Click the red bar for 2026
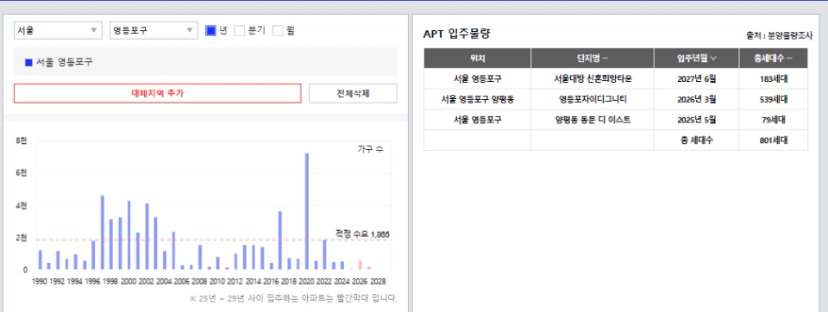 [x=361, y=265]
